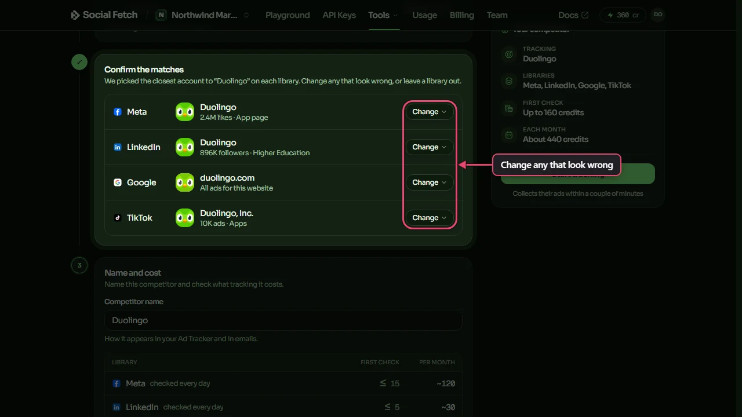Change the Google match
The image size is (742, 417).
coord(429,182)
